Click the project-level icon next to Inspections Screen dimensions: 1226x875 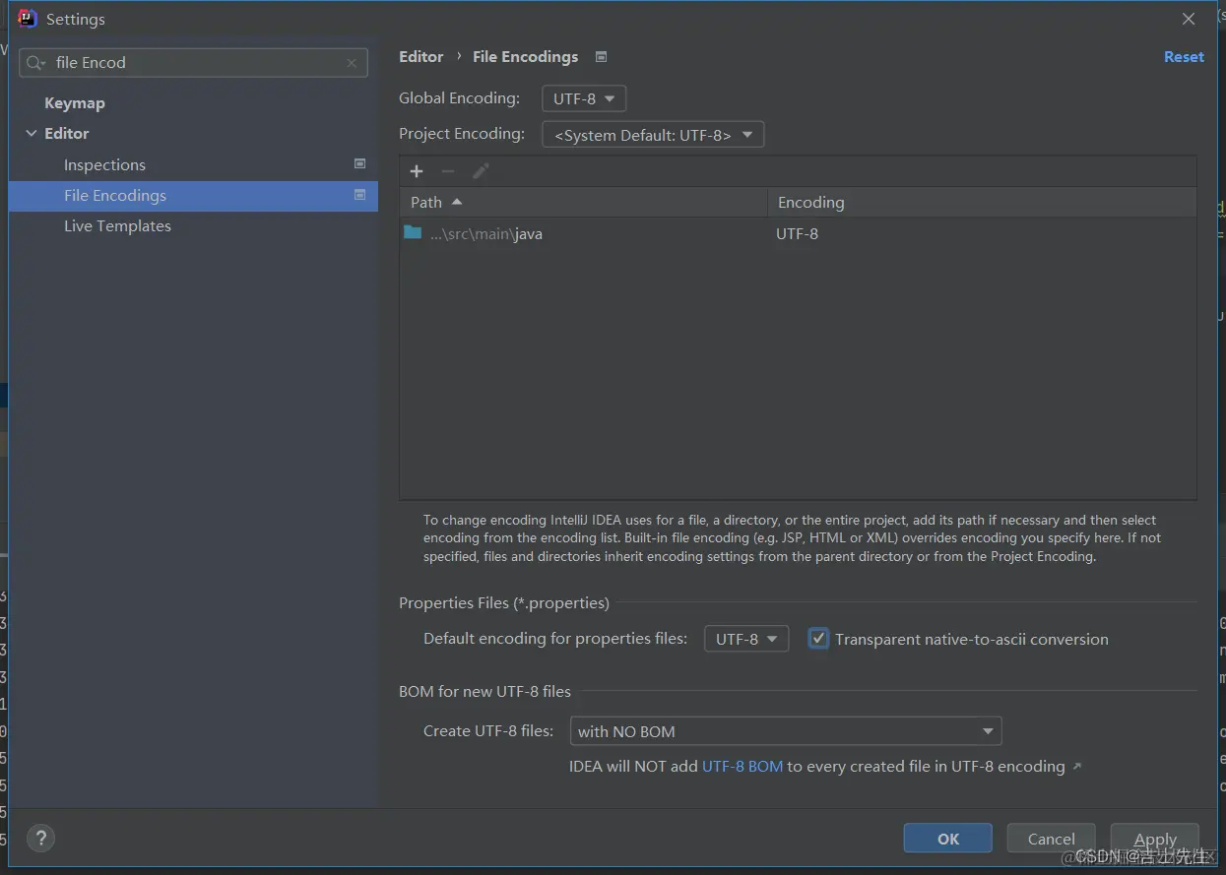[359, 164]
